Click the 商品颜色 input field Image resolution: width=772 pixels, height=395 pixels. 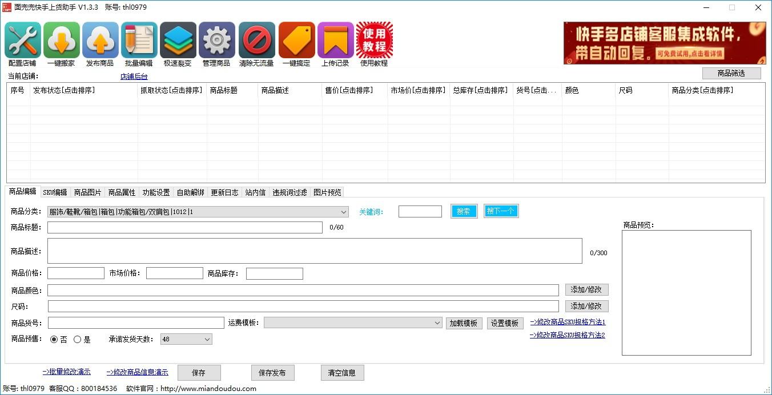(x=303, y=291)
